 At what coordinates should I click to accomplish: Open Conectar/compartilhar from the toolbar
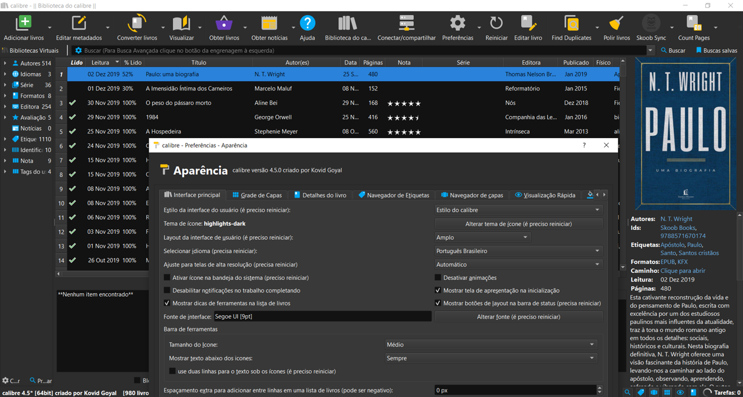pyautogui.click(x=406, y=23)
